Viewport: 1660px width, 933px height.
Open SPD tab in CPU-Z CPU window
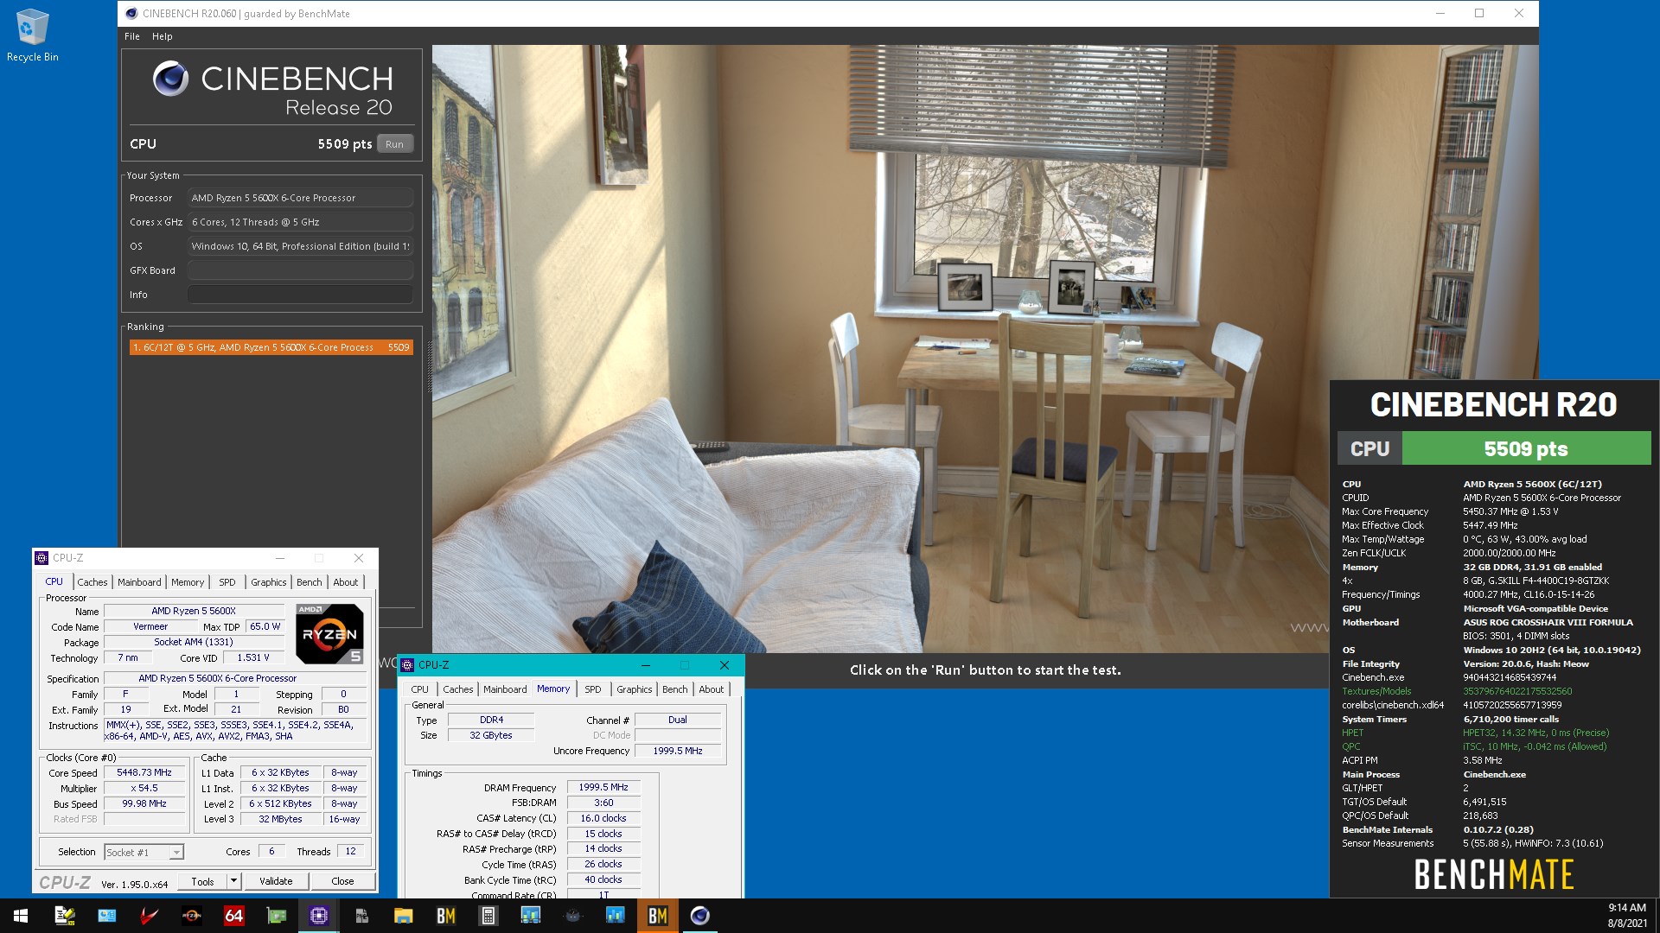tap(227, 582)
